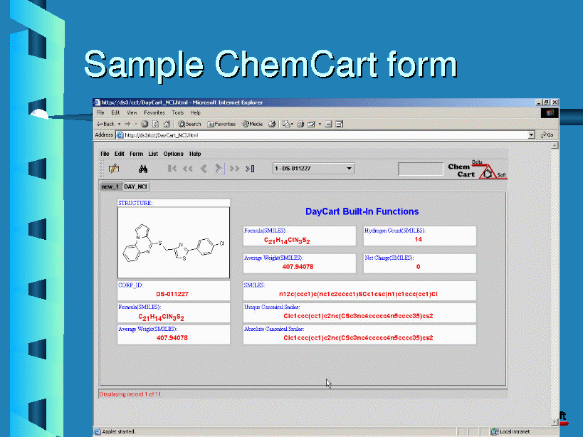Jump to the first record arrow
The image size is (583, 437).
[172, 169]
